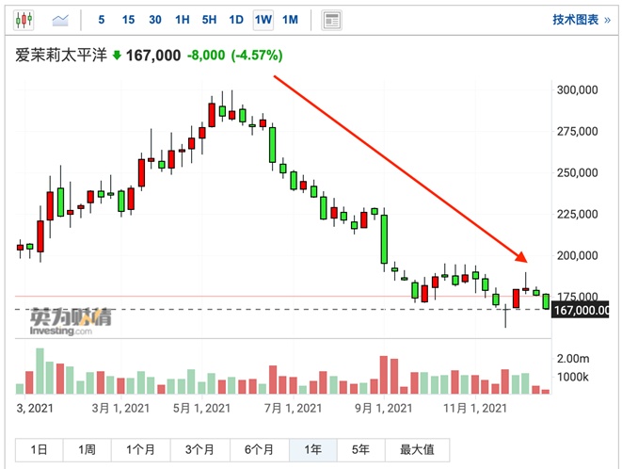Switch to 1H interval
The image size is (622, 469).
click(183, 19)
